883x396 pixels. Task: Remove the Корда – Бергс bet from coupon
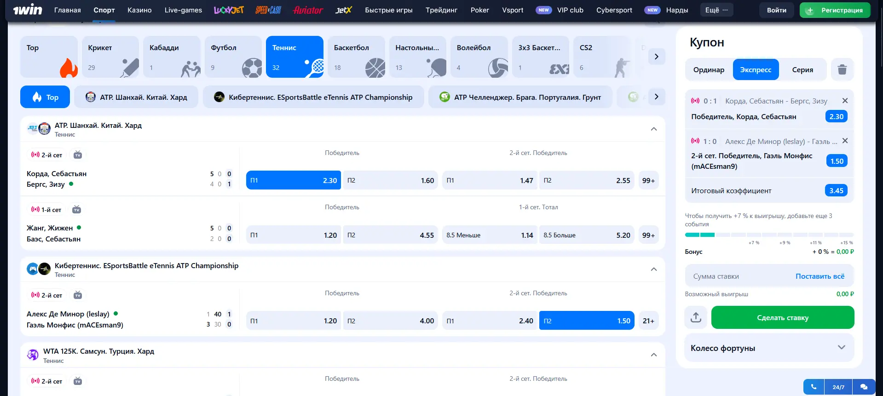(x=845, y=101)
